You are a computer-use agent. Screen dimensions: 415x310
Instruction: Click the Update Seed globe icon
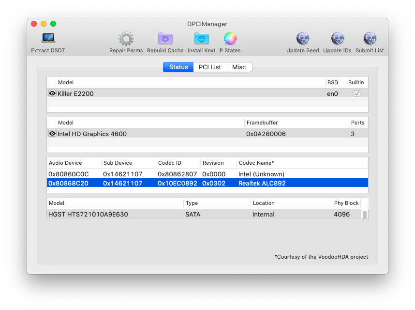(302, 39)
